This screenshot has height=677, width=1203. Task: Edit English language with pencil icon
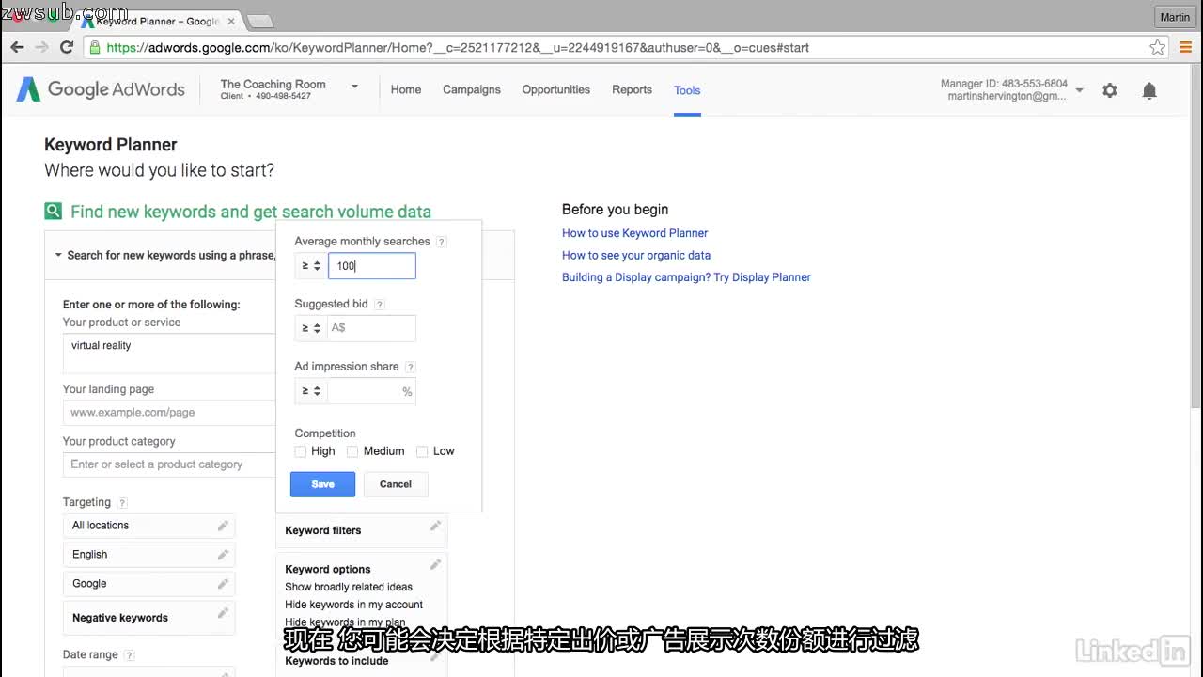coord(223,555)
